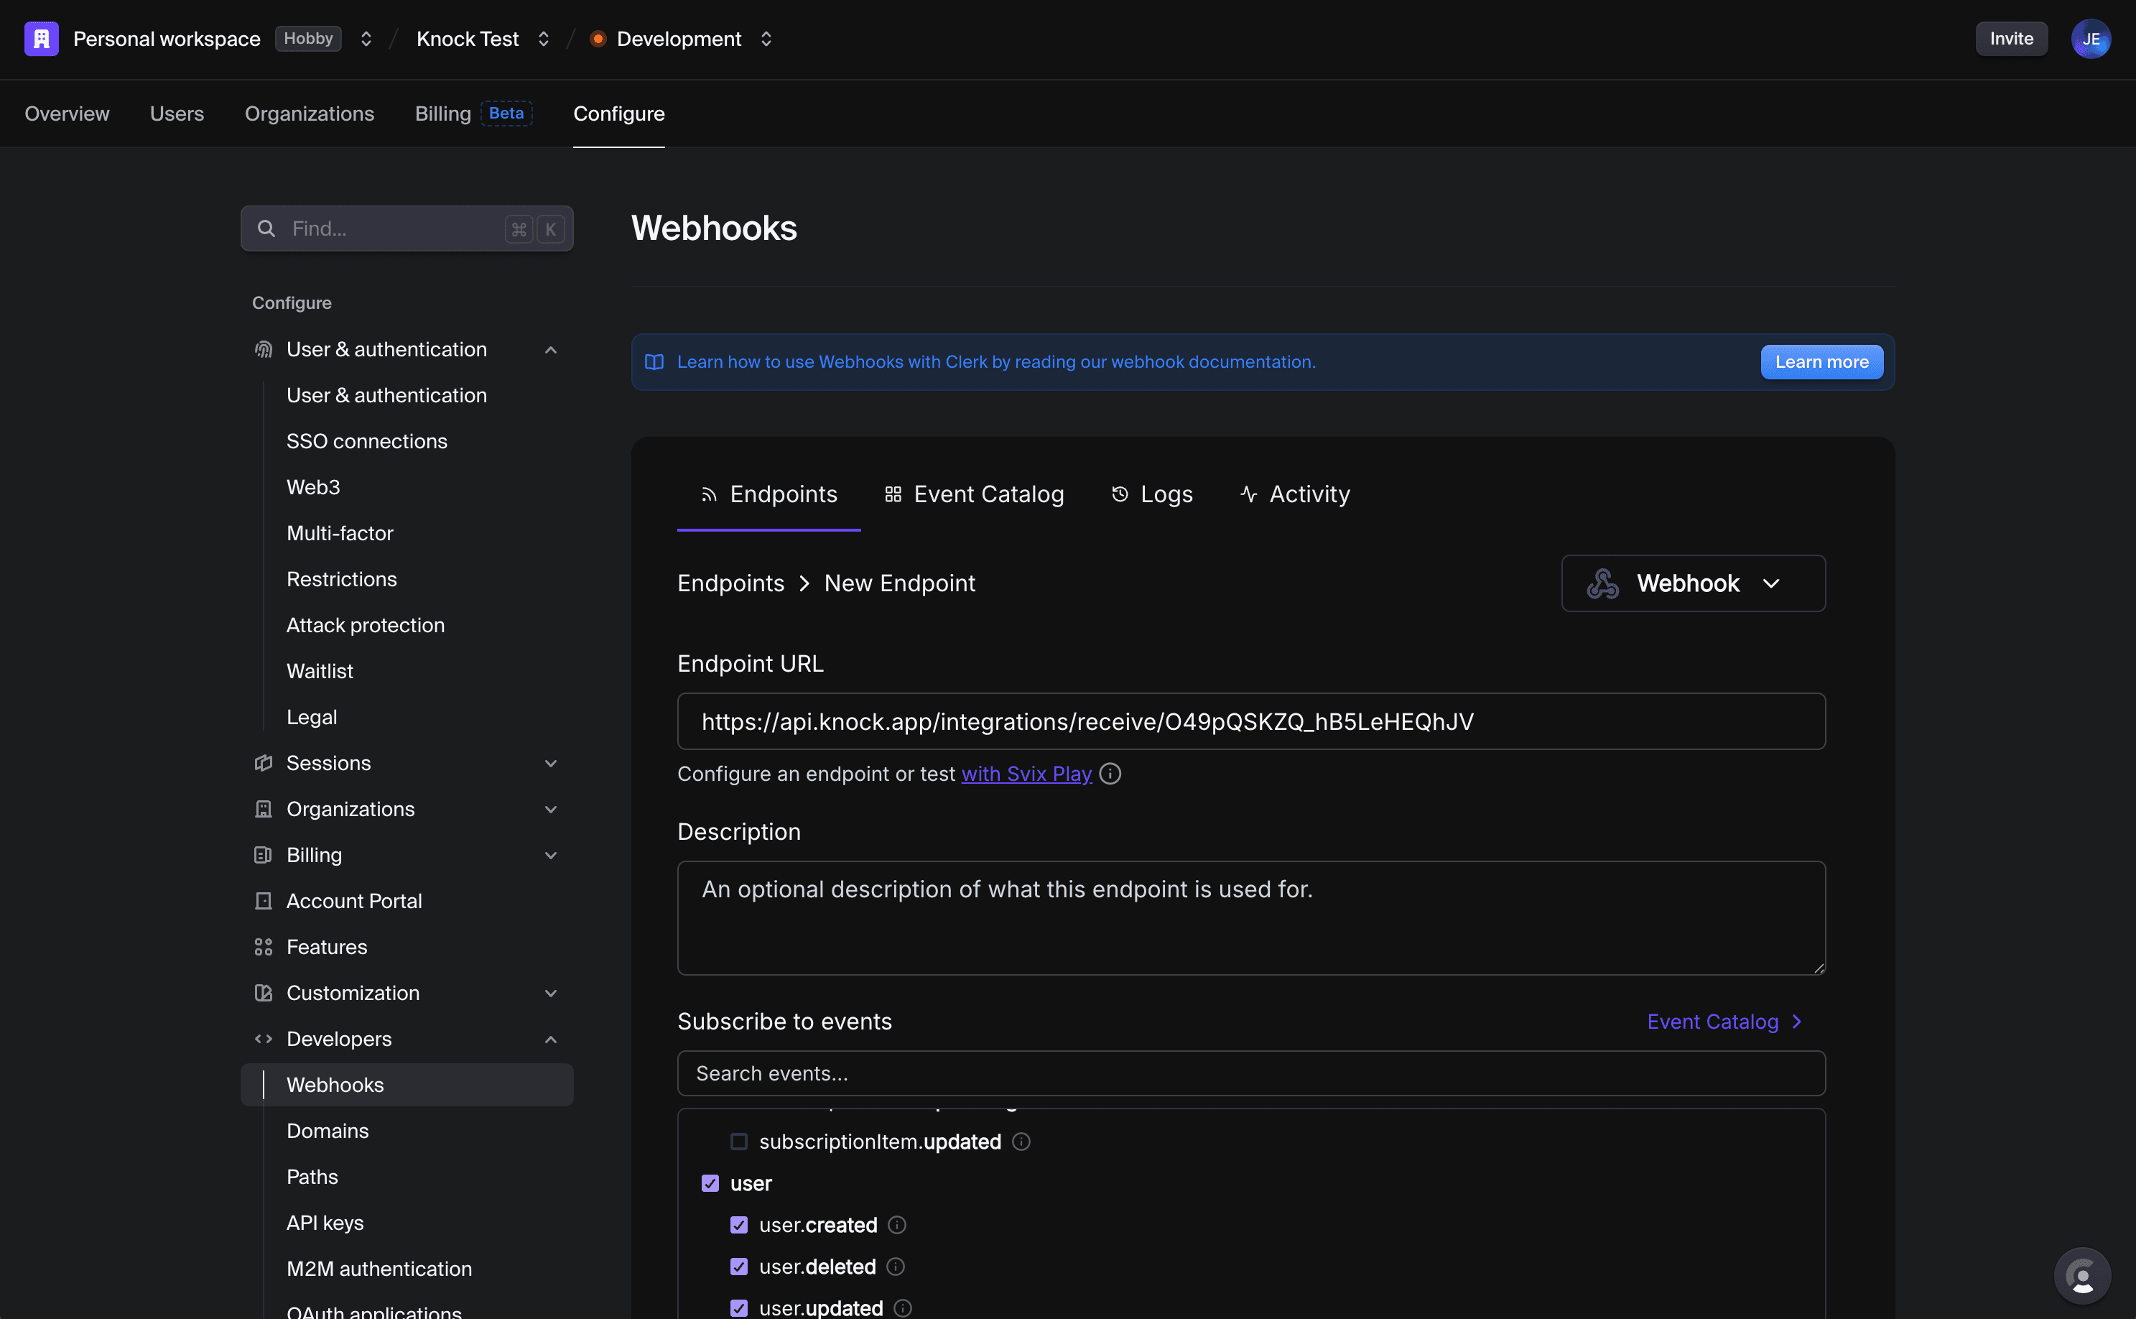The image size is (2136, 1319).
Task: Click the Developers code icon in sidebar
Action: pos(264,1038)
